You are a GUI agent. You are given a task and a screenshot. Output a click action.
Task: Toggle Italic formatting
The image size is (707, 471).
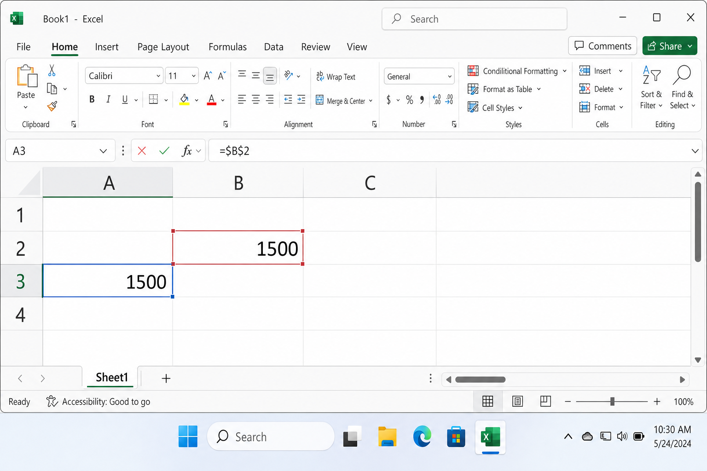click(x=108, y=99)
